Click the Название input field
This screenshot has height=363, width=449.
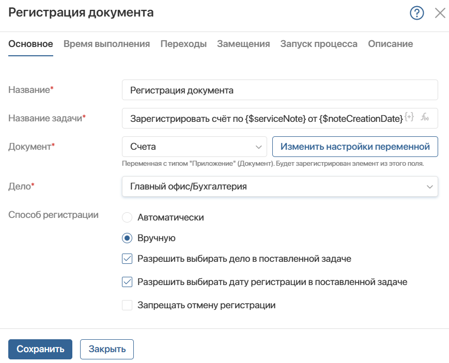[280, 90]
